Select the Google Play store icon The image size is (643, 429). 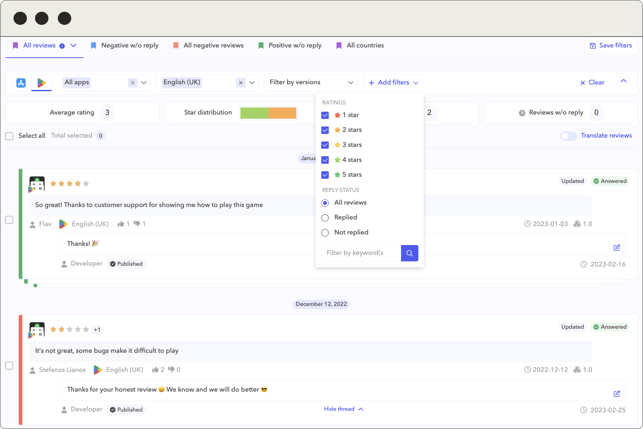pyautogui.click(x=42, y=83)
